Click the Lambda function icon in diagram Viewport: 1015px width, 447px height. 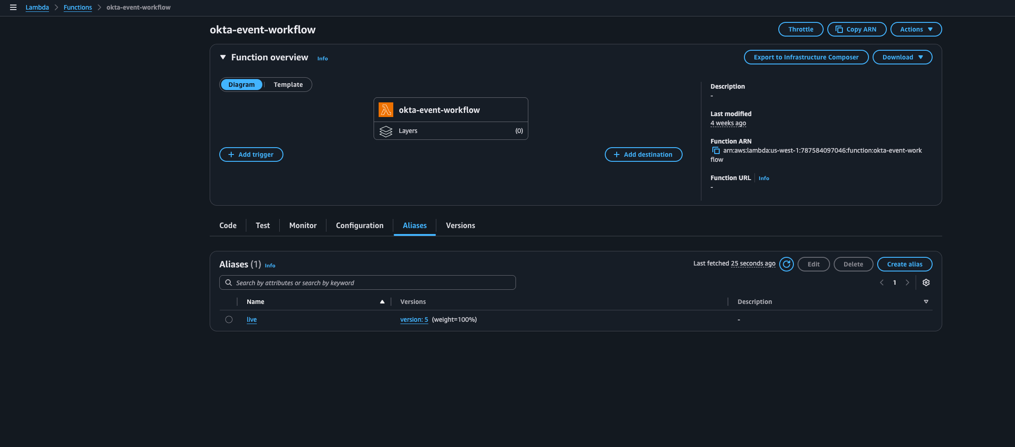click(385, 110)
